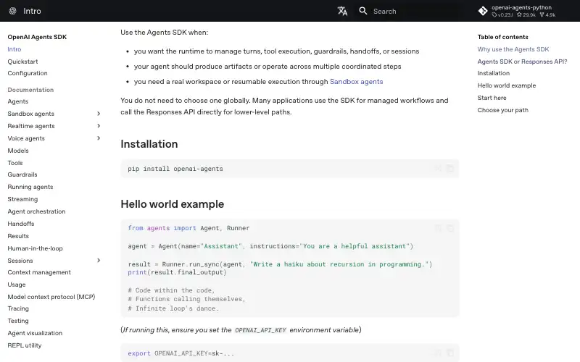Follow the Sandbox agents inline link
This screenshot has width=580, height=362.
click(x=356, y=82)
